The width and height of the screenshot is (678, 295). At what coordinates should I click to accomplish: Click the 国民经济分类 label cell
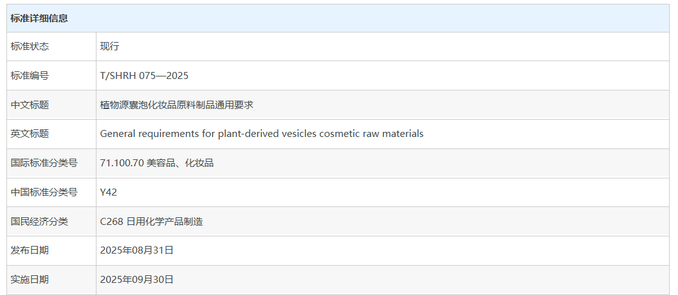click(x=40, y=222)
